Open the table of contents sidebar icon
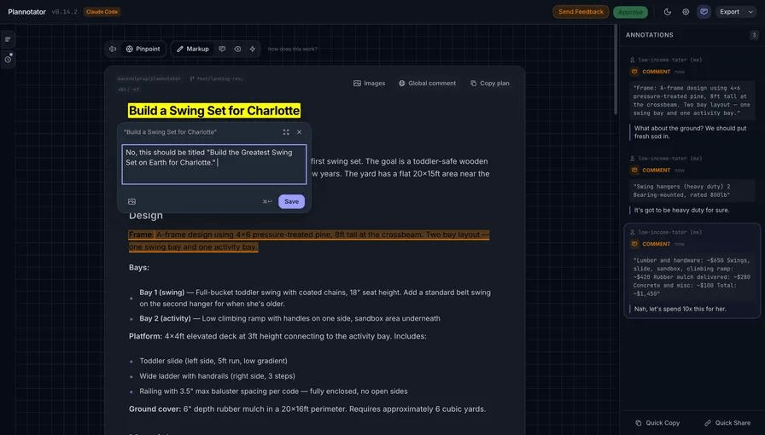Viewport: 765px width, 435px height. [8, 39]
